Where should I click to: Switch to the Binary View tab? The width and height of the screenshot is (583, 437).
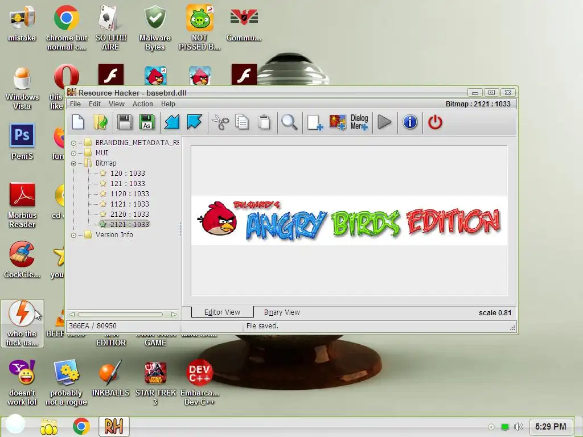(x=282, y=312)
